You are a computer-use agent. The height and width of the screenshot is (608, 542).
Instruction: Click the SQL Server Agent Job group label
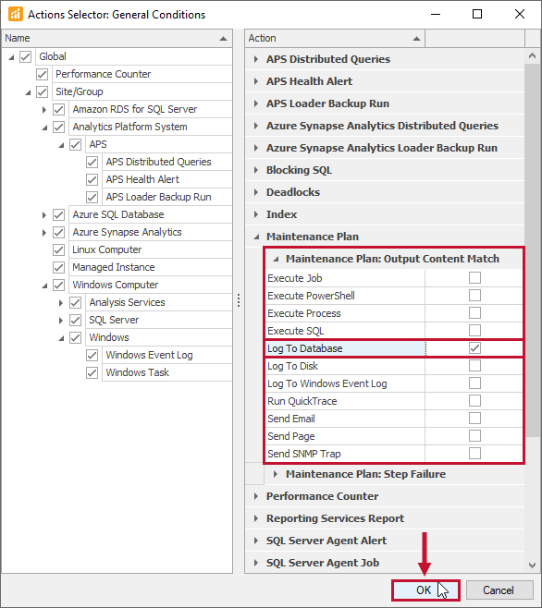(x=323, y=563)
